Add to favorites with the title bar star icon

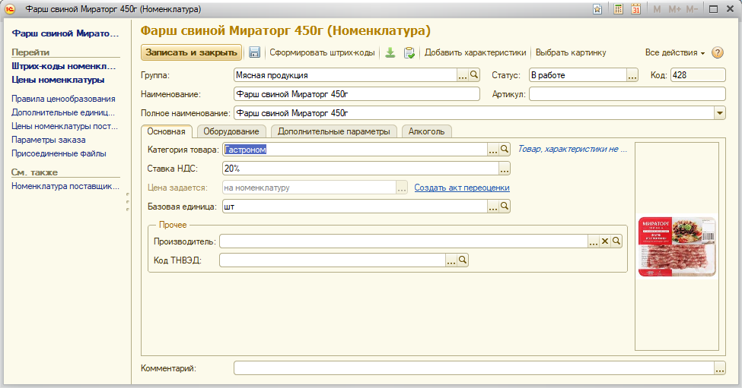tap(597, 9)
